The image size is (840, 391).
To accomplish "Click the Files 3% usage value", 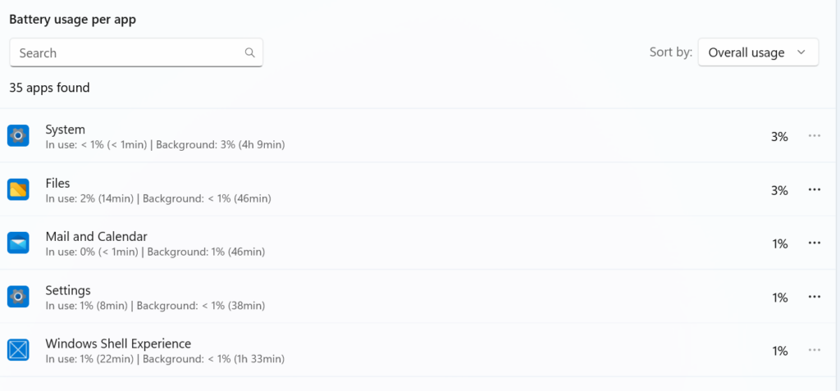I will pyautogui.click(x=779, y=190).
